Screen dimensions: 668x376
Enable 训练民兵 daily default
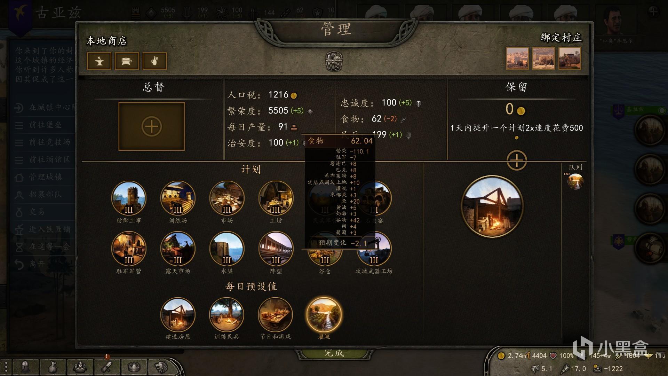[x=227, y=315]
